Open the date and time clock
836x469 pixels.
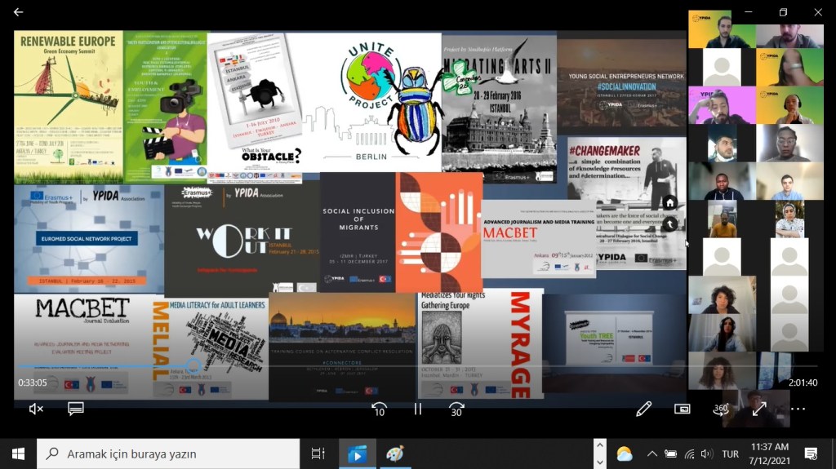[769, 454]
